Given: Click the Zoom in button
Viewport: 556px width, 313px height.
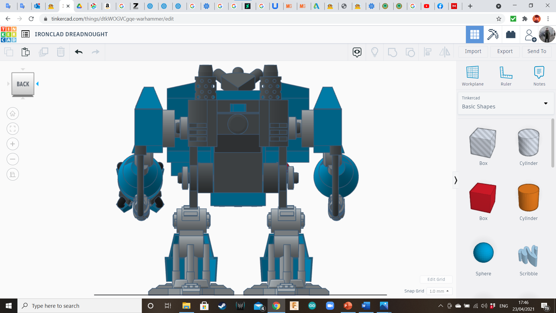Looking at the screenshot, I should point(13,144).
